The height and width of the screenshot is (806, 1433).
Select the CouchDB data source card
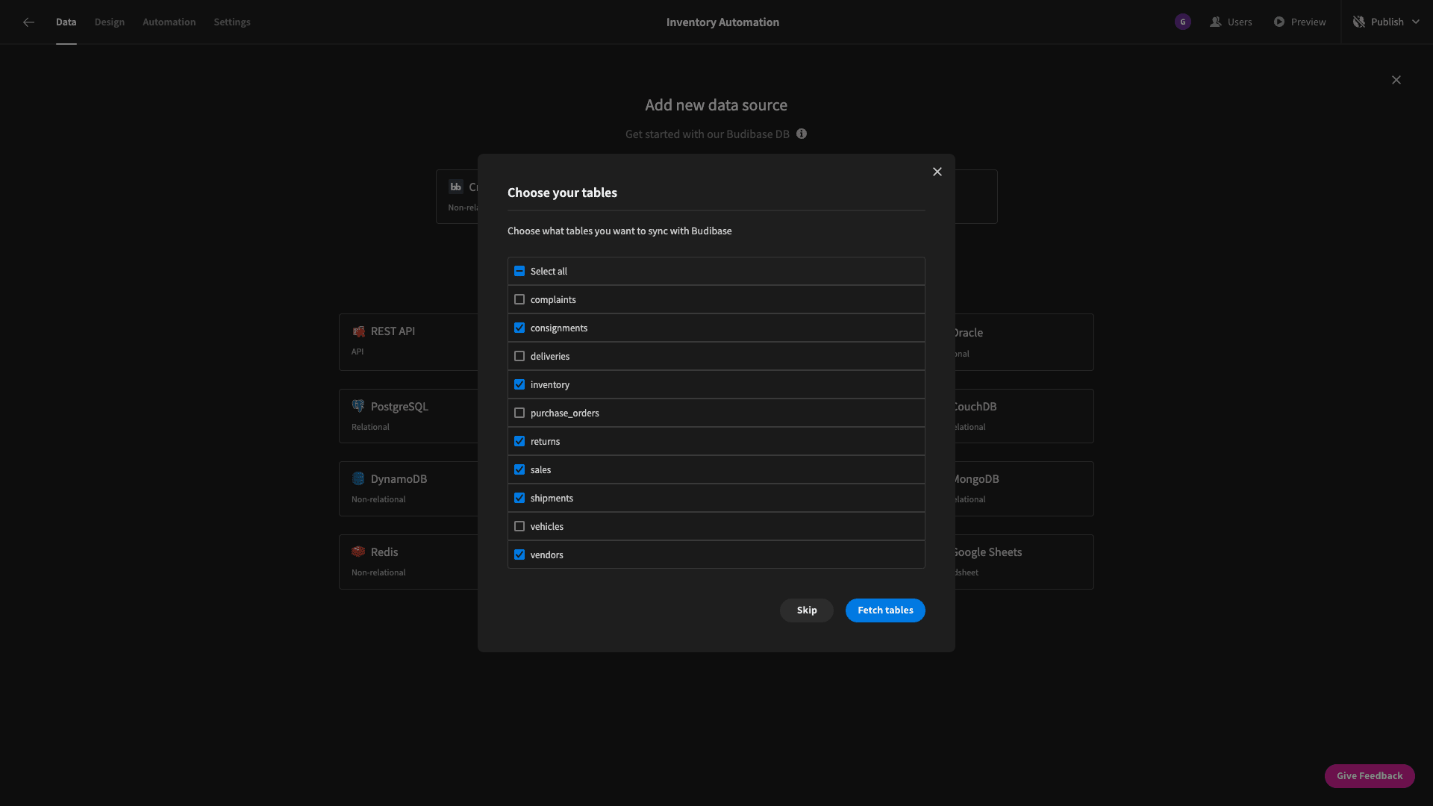click(x=1024, y=416)
